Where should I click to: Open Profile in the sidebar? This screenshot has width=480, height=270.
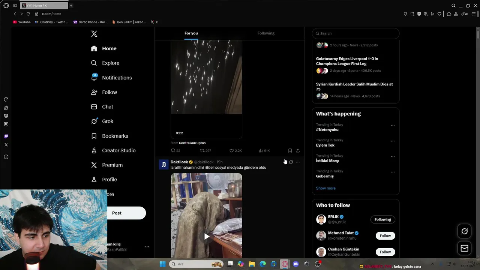pos(104,180)
